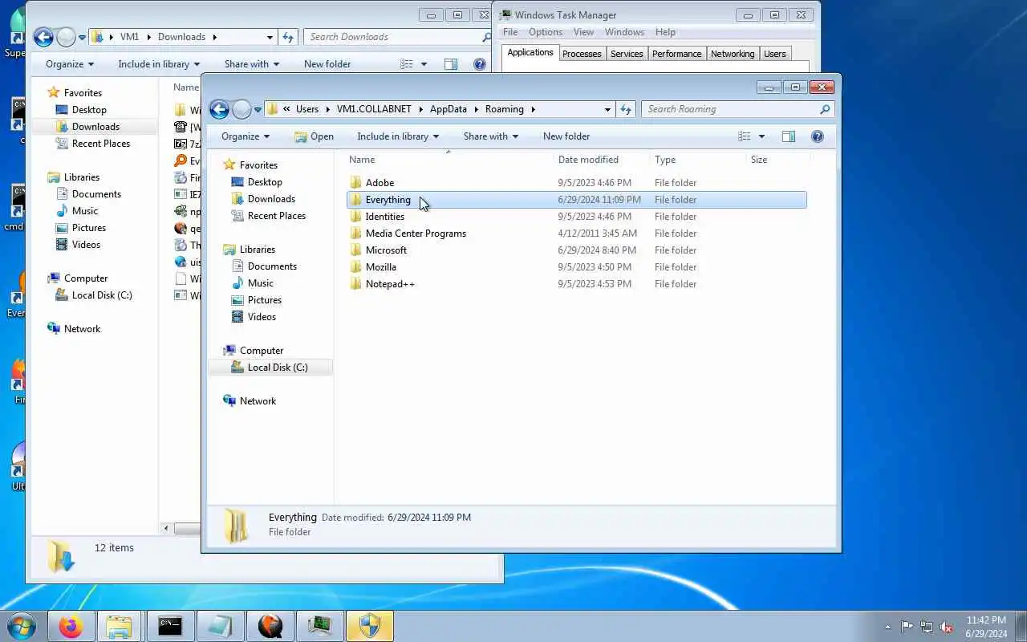Switch to Processes tab in Task Manager

point(582,54)
